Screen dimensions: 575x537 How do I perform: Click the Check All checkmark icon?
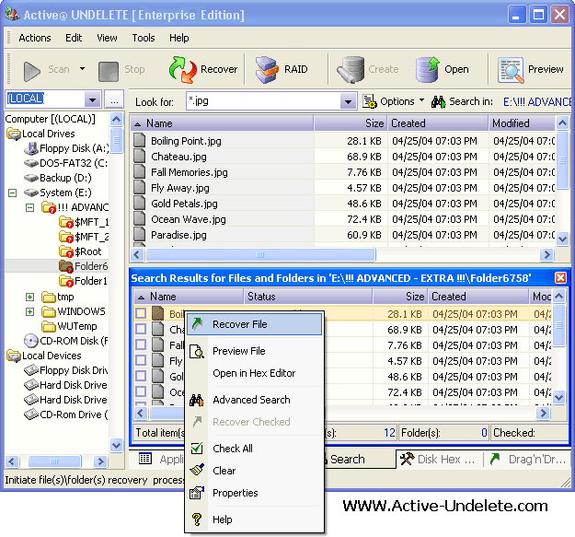(x=197, y=449)
